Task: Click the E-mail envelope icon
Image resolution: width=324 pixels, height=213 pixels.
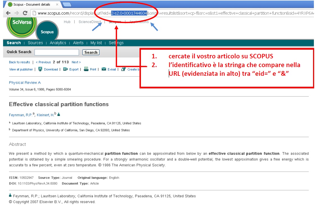Action: coord(104,69)
